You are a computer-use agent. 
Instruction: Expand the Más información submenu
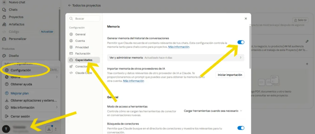pos(31,107)
